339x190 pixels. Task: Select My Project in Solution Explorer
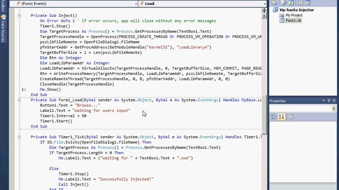click(294, 15)
